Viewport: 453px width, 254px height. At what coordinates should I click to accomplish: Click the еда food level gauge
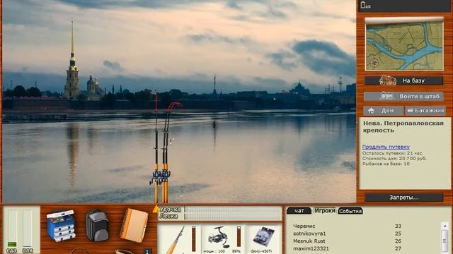[x=12, y=229]
